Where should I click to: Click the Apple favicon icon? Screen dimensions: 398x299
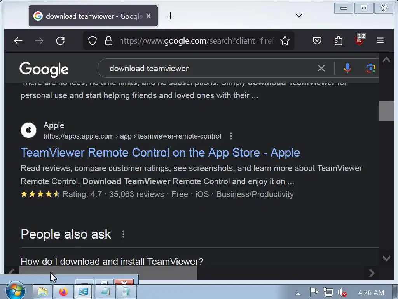28,130
